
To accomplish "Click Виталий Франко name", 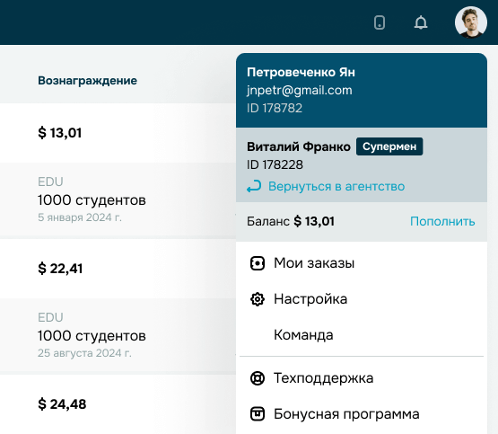I will click(299, 146).
